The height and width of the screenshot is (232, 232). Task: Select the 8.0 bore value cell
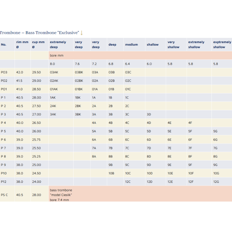click(53, 63)
